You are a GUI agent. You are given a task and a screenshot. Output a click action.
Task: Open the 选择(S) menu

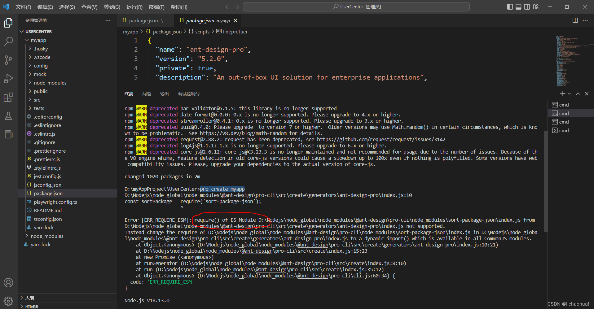tap(67, 7)
